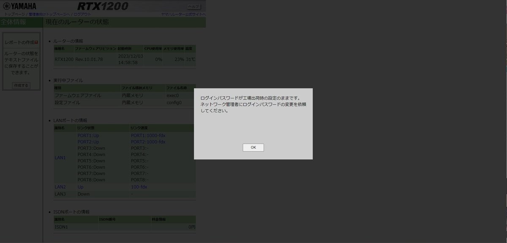Click PORT2:1000-fdx link speed
This screenshot has height=243, width=507.
tap(148, 142)
